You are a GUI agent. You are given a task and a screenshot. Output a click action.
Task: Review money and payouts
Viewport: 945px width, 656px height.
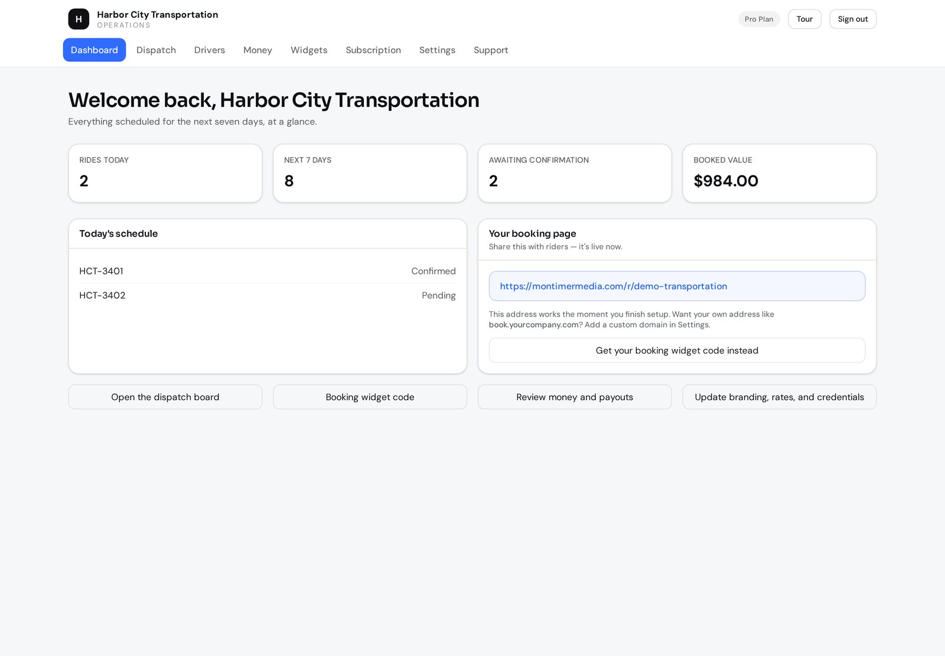coord(575,397)
